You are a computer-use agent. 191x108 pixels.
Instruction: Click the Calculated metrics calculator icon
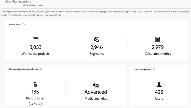(x=158, y=39)
